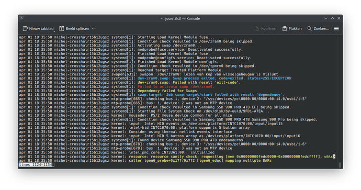
Task: Click the 'Starting File System Check on /dev/disk/by-uuid' line
Action: [144, 111]
